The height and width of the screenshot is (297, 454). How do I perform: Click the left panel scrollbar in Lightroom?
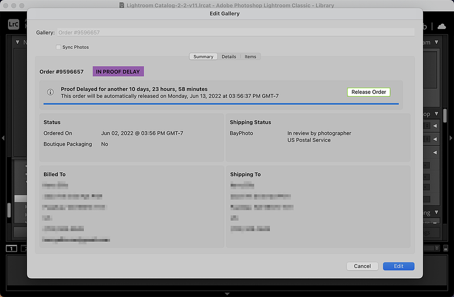pyautogui.click(x=9, y=210)
